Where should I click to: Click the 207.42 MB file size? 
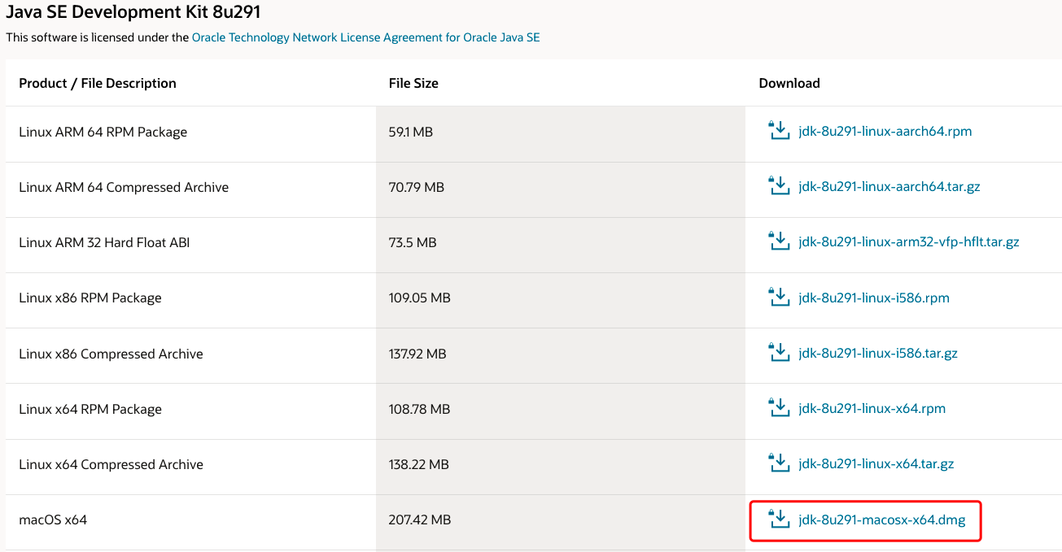420,519
